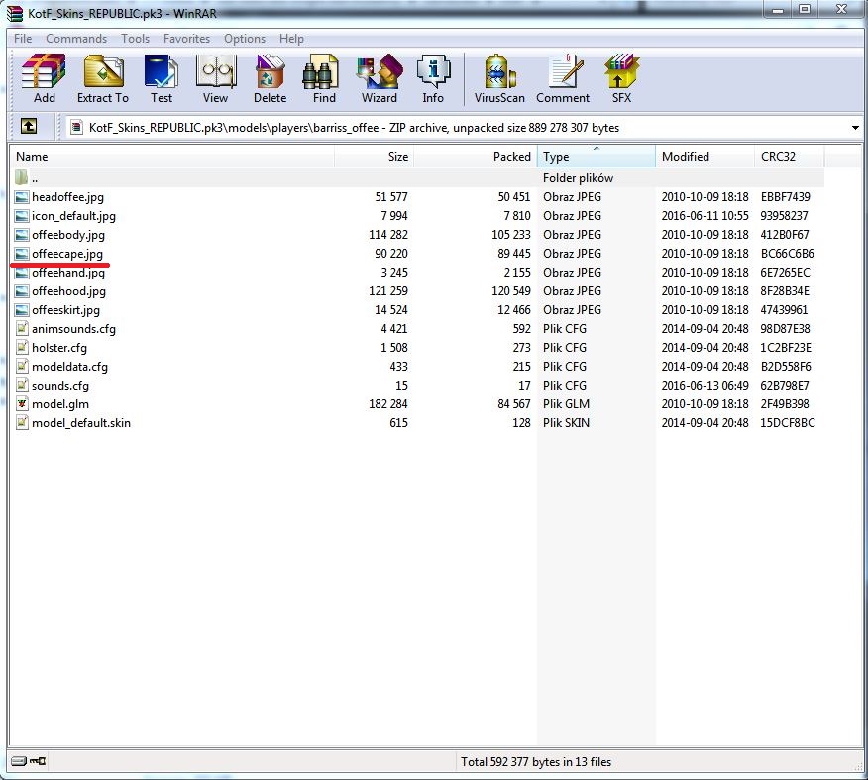Open the Extract To tool
Image resolution: width=868 pixels, height=780 pixels.
coord(103,79)
